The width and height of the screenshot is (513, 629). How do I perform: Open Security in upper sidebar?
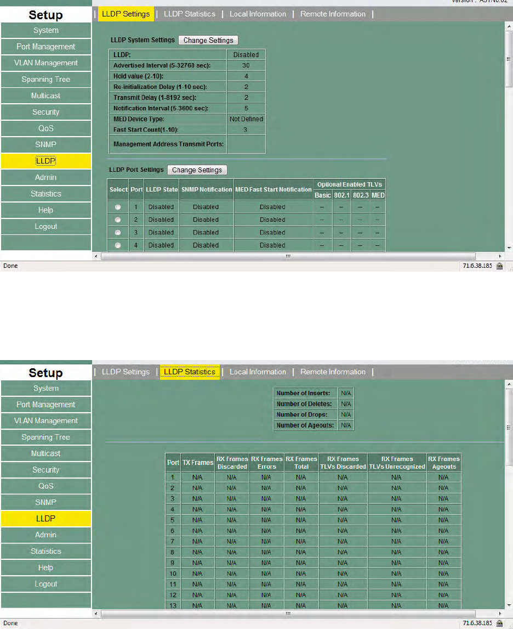(x=46, y=112)
